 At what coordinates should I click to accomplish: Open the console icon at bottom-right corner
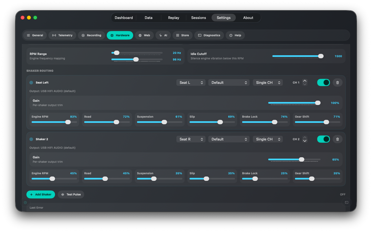pos(347,203)
